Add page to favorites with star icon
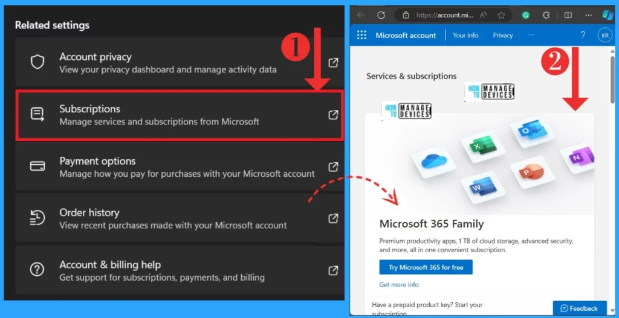This screenshot has width=619, height=318. tap(501, 15)
